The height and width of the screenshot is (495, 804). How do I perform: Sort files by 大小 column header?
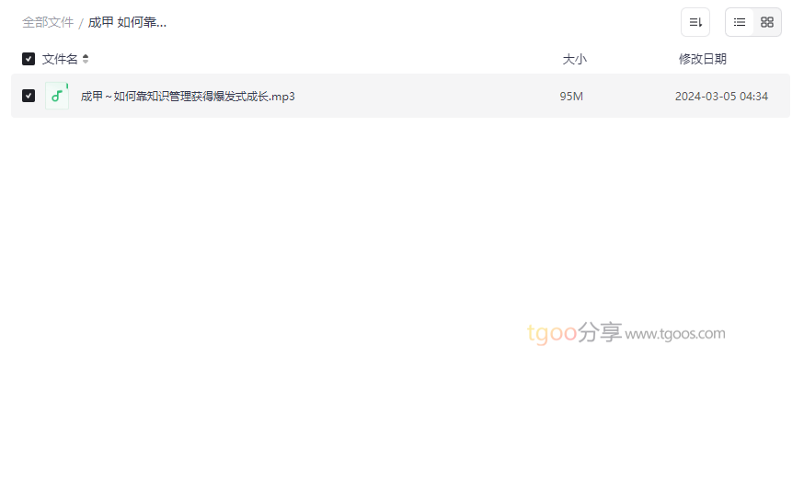[574, 59]
